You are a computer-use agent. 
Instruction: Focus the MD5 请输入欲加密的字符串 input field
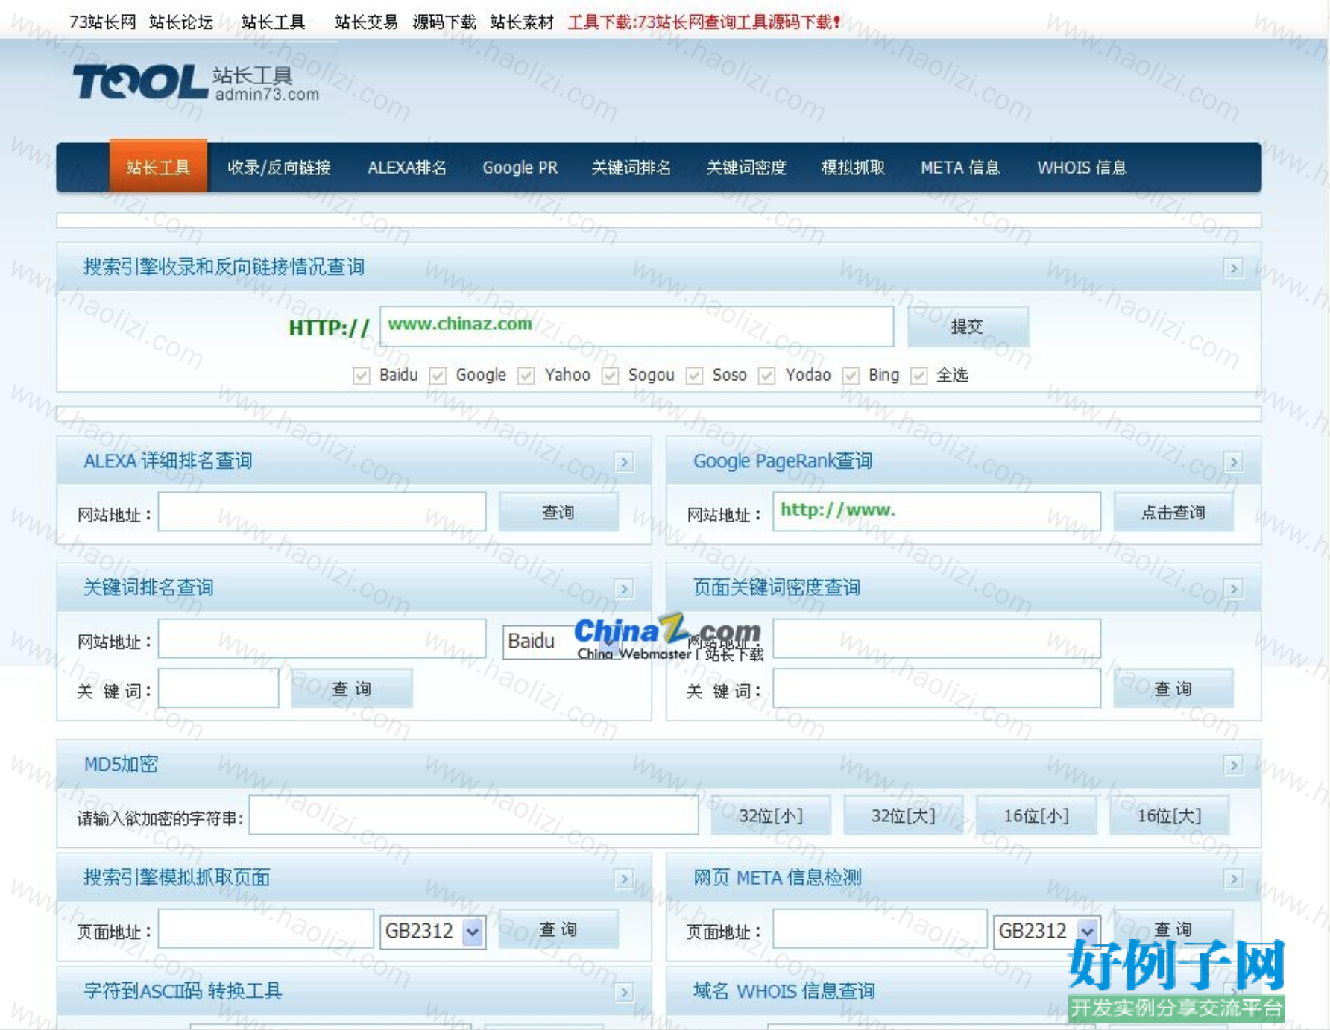[x=474, y=815]
